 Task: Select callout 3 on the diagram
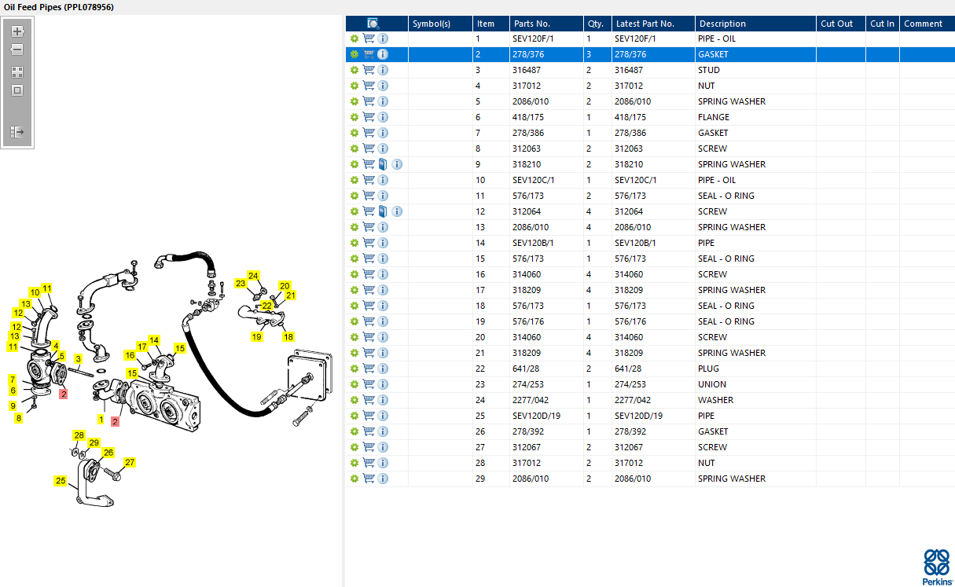coord(78,359)
